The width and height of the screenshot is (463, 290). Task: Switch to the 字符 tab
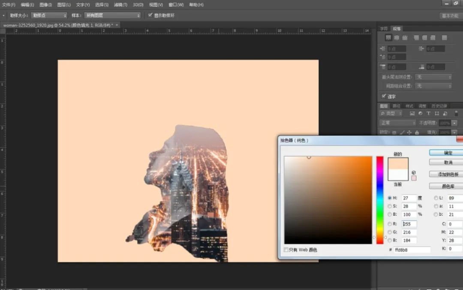coord(384,29)
